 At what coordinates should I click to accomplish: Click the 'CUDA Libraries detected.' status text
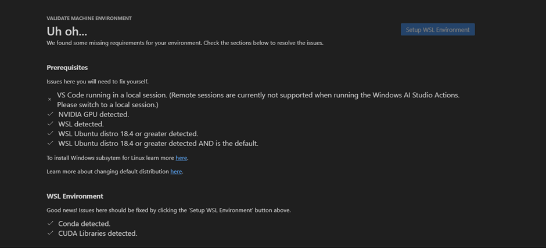98,234
